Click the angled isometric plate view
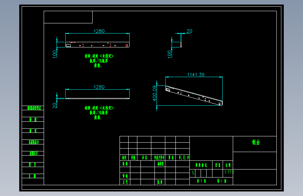The image size is (303, 196). pyautogui.click(x=194, y=96)
